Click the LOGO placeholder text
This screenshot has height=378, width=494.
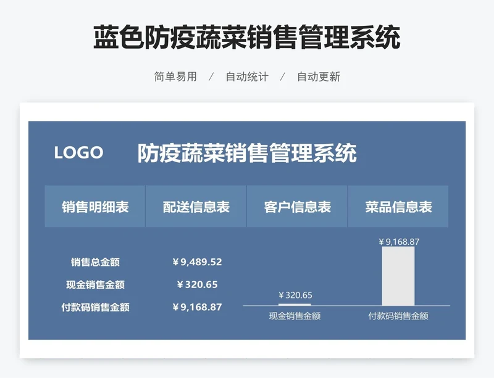[x=79, y=153]
